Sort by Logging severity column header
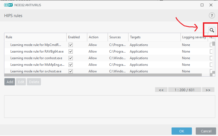 (x=194, y=37)
